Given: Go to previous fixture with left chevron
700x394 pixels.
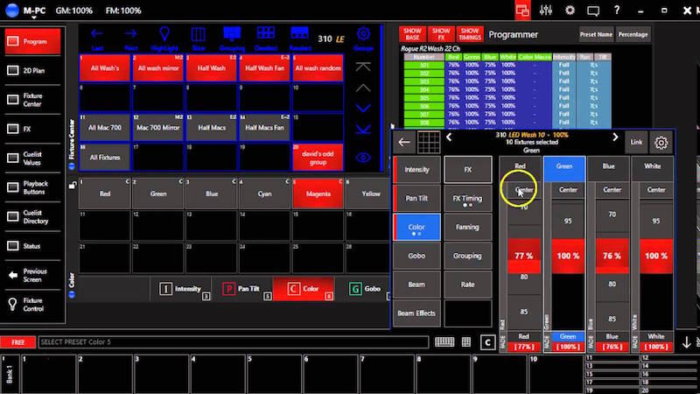Looking at the screenshot, I should [449, 137].
